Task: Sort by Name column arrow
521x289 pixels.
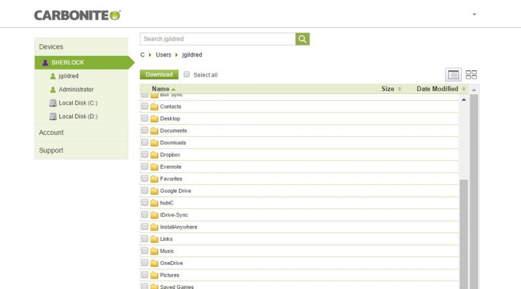Action: [x=173, y=89]
